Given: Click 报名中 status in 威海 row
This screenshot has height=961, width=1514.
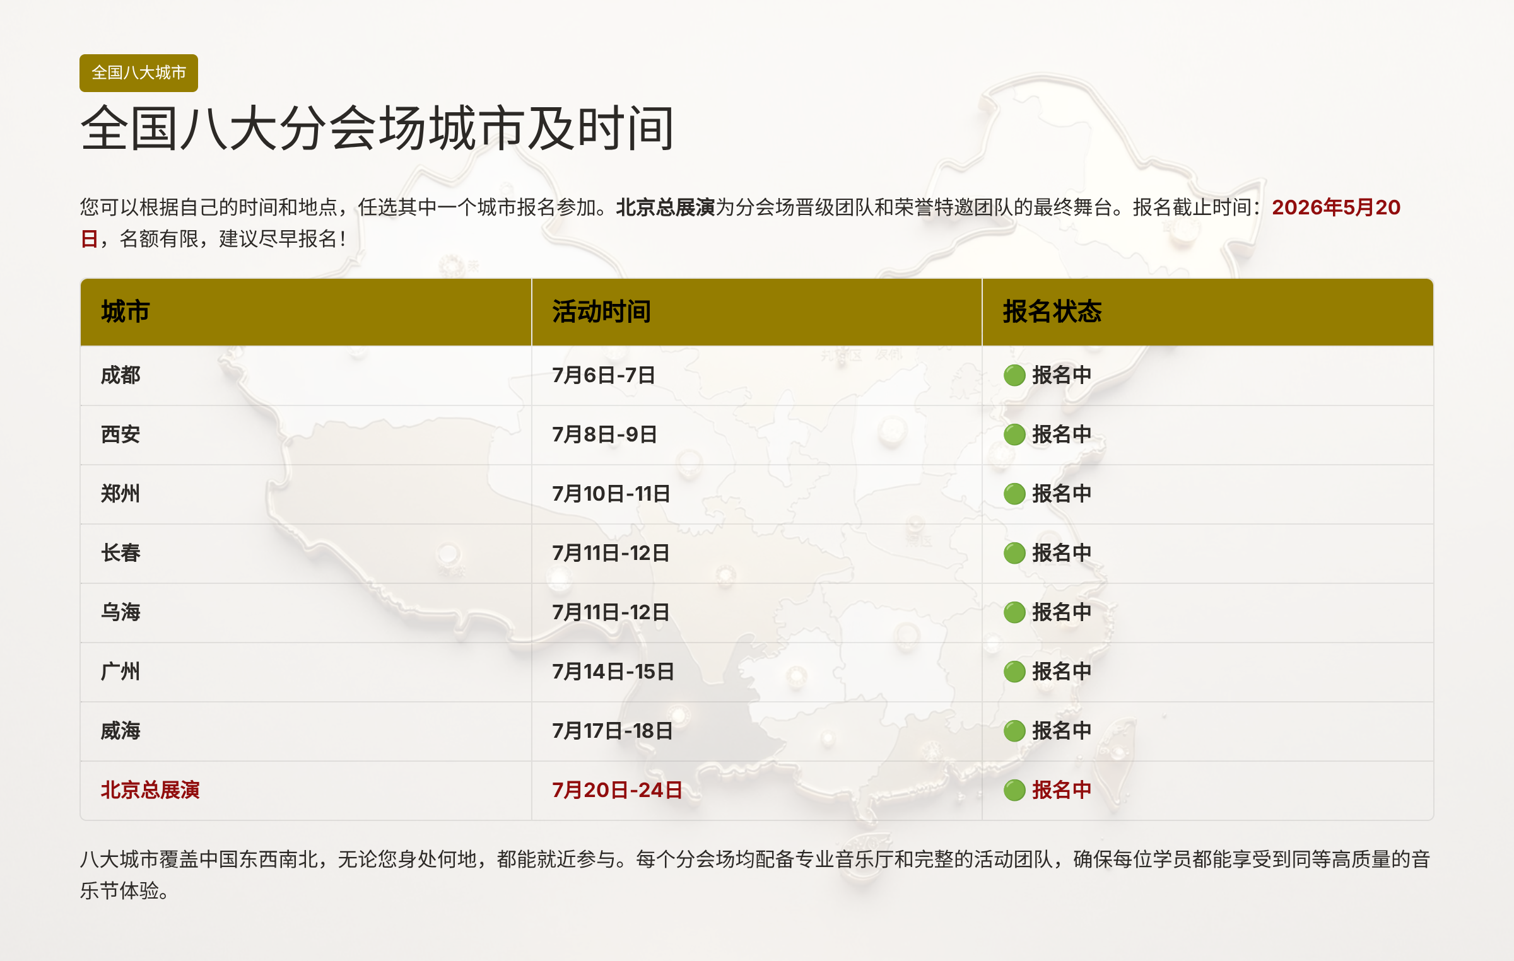Looking at the screenshot, I should (x=1062, y=731).
